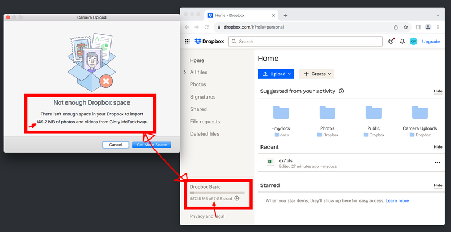This screenshot has width=451, height=232.
Task: Click the Edited 27 minutes ago text
Action: coord(299,166)
